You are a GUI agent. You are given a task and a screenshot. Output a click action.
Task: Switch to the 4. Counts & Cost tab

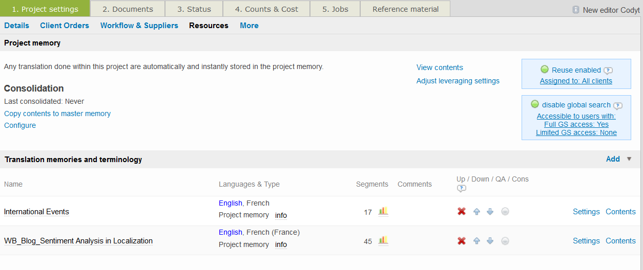(x=265, y=9)
